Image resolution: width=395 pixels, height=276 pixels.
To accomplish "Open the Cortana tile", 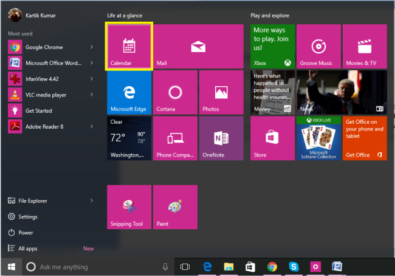I will [x=175, y=92].
